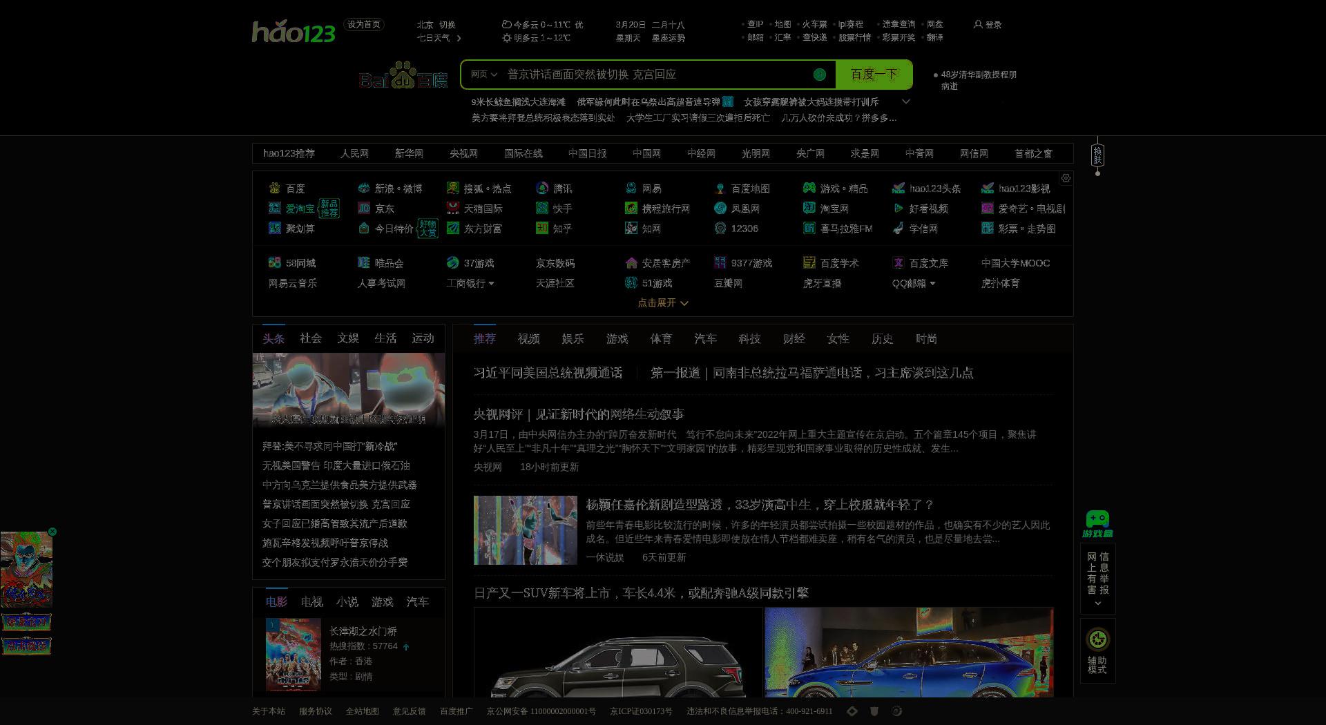Click the 京东 JD icon
Viewport: 1326px width, 725px height.
(363, 208)
